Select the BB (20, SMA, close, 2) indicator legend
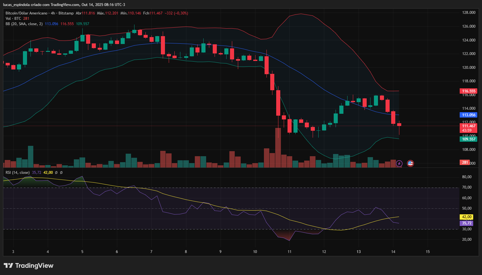482x275 pixels. point(24,24)
